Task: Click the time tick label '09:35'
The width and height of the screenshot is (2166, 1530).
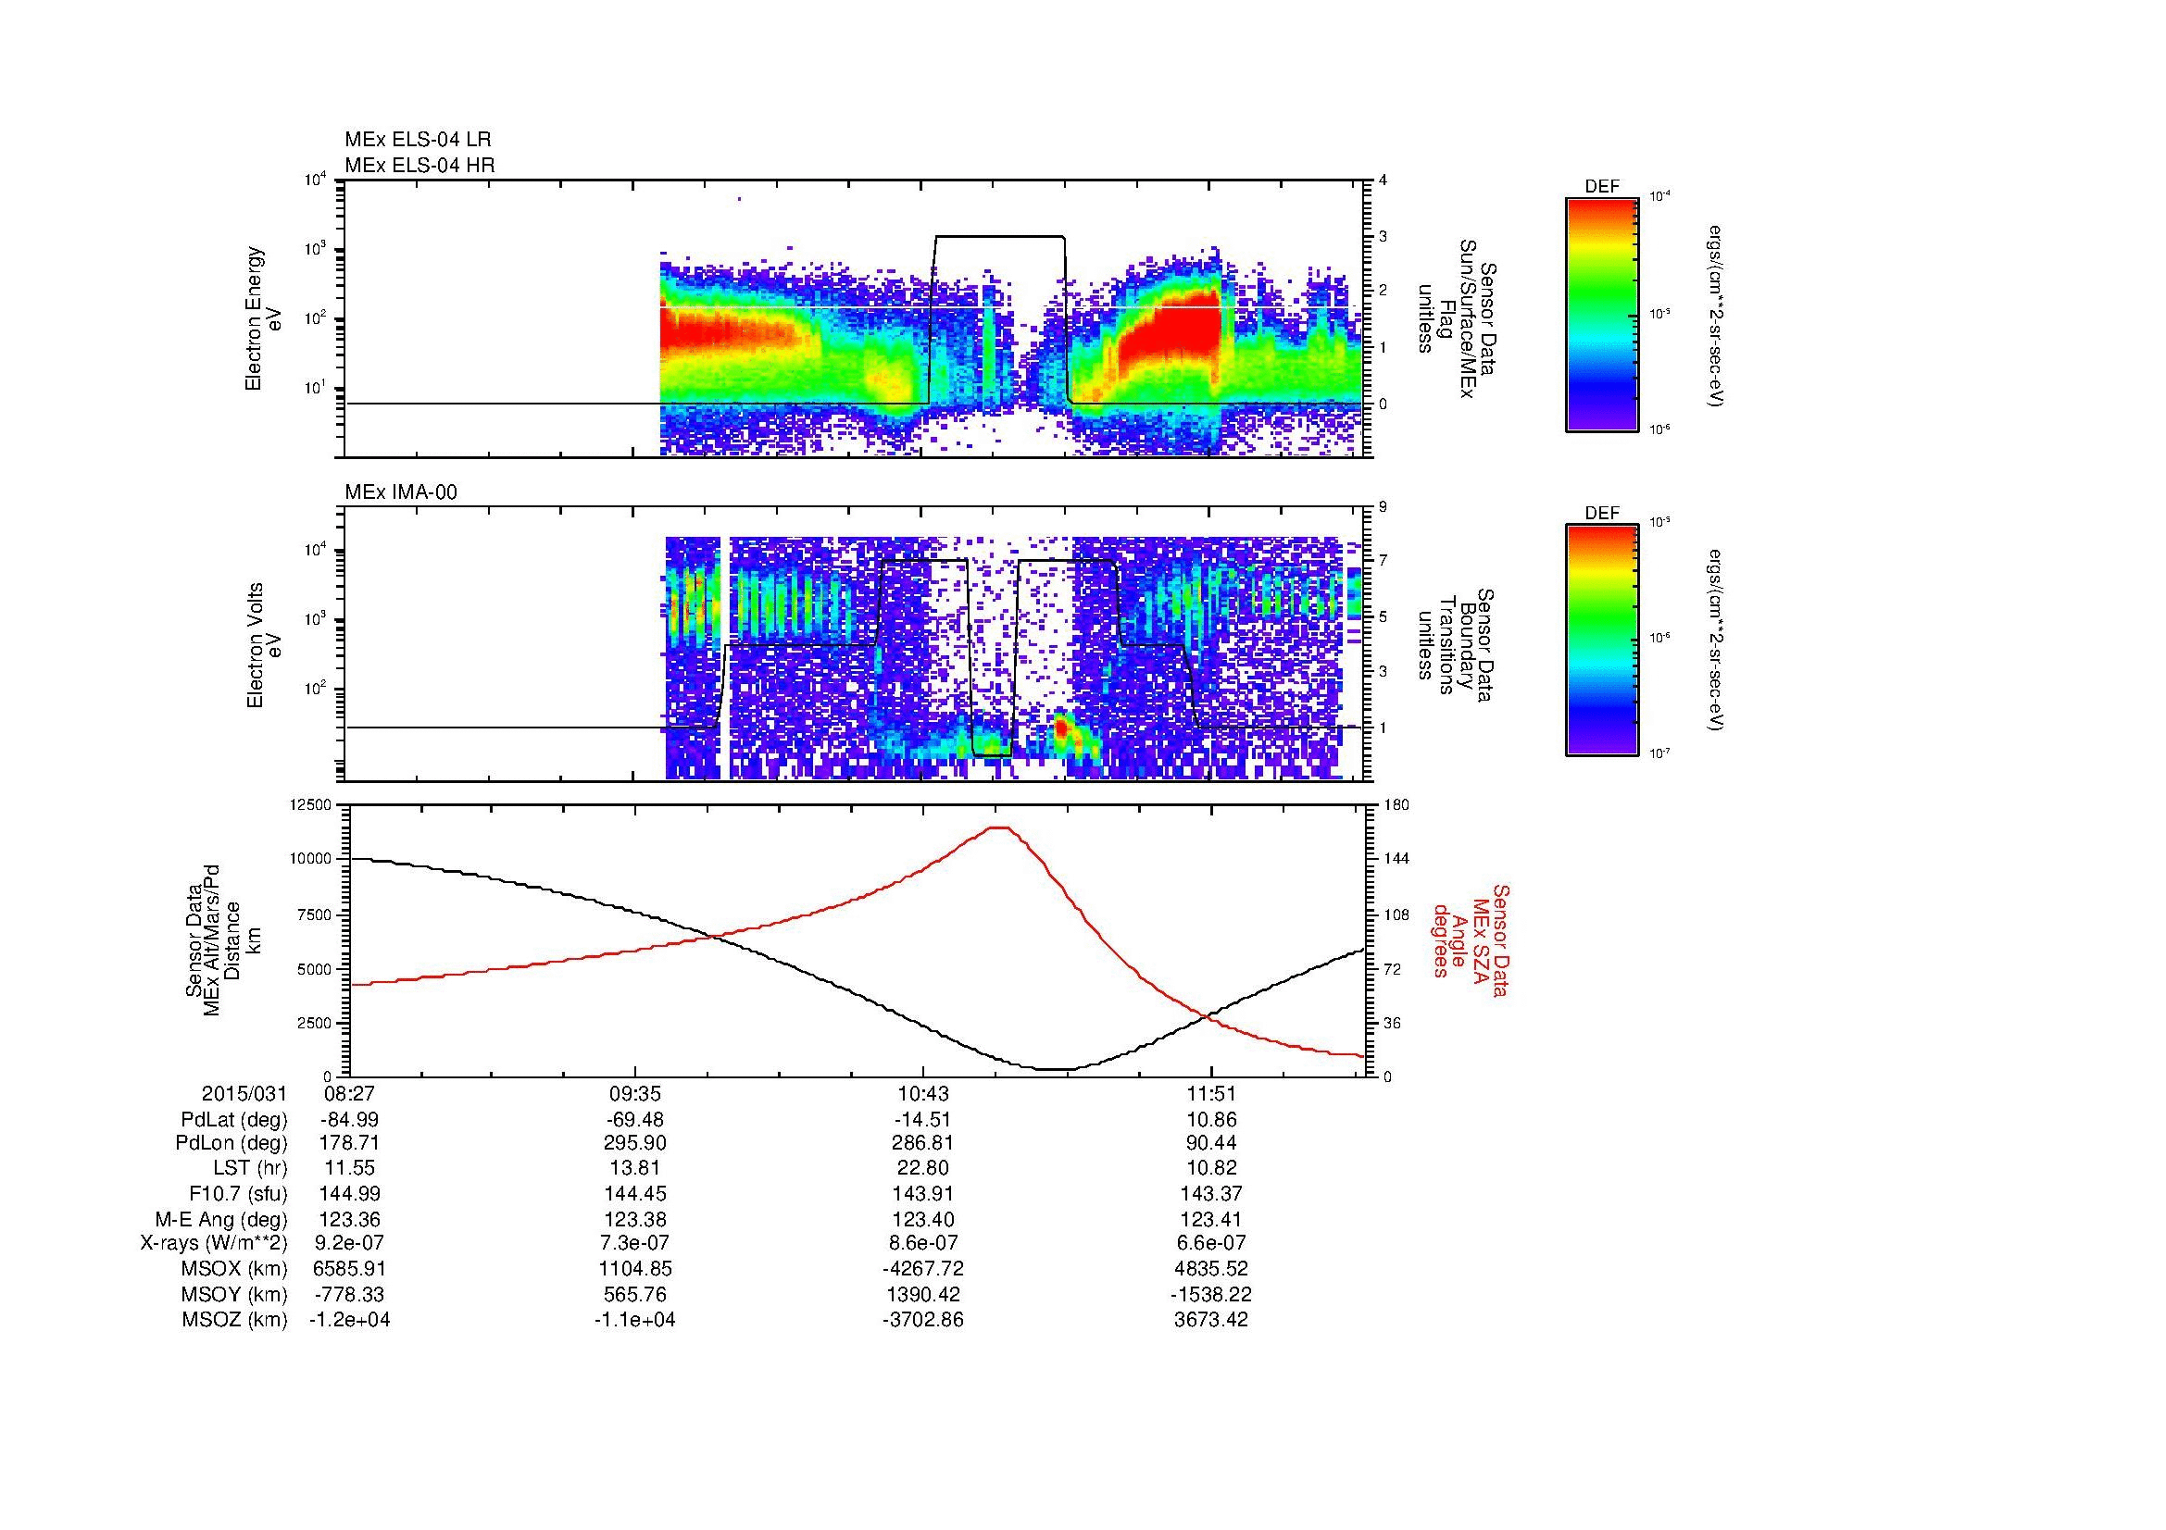Action: 635,1093
